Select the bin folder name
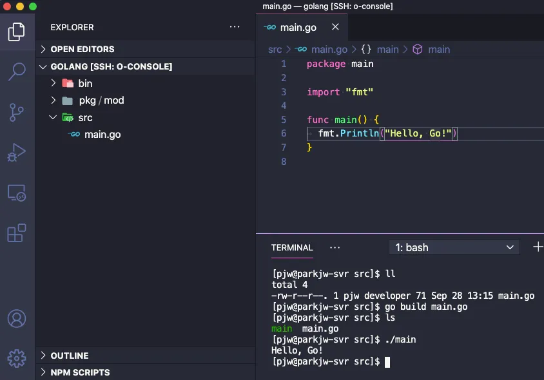 (x=85, y=83)
